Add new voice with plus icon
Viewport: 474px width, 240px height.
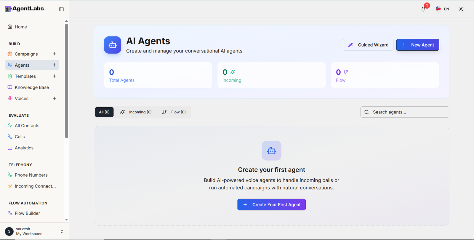(54, 98)
